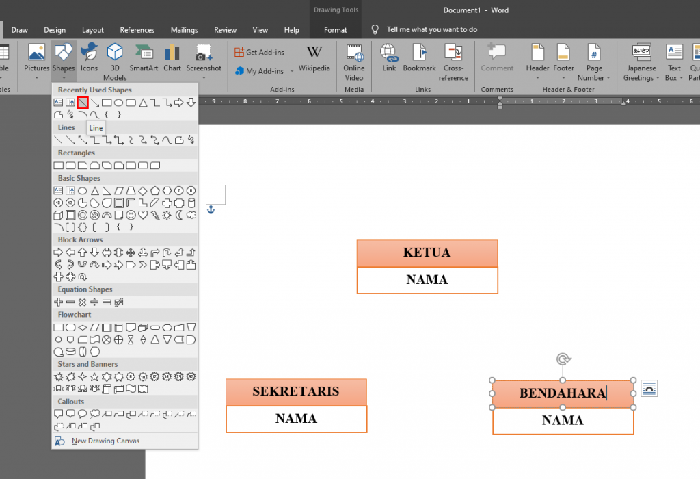The image size is (700, 479).
Task: Select the Line shape highlighted in red
Action: point(82,103)
